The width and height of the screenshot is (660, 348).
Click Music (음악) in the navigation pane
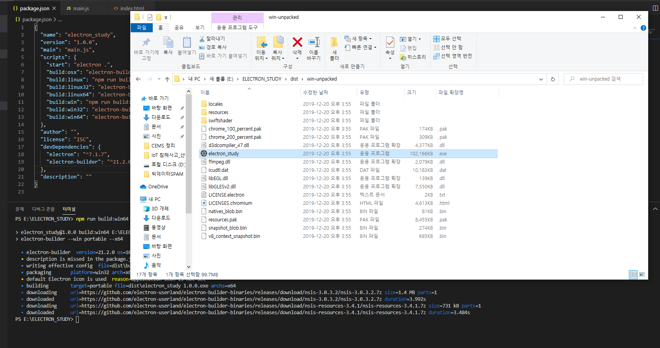pyautogui.click(x=156, y=265)
